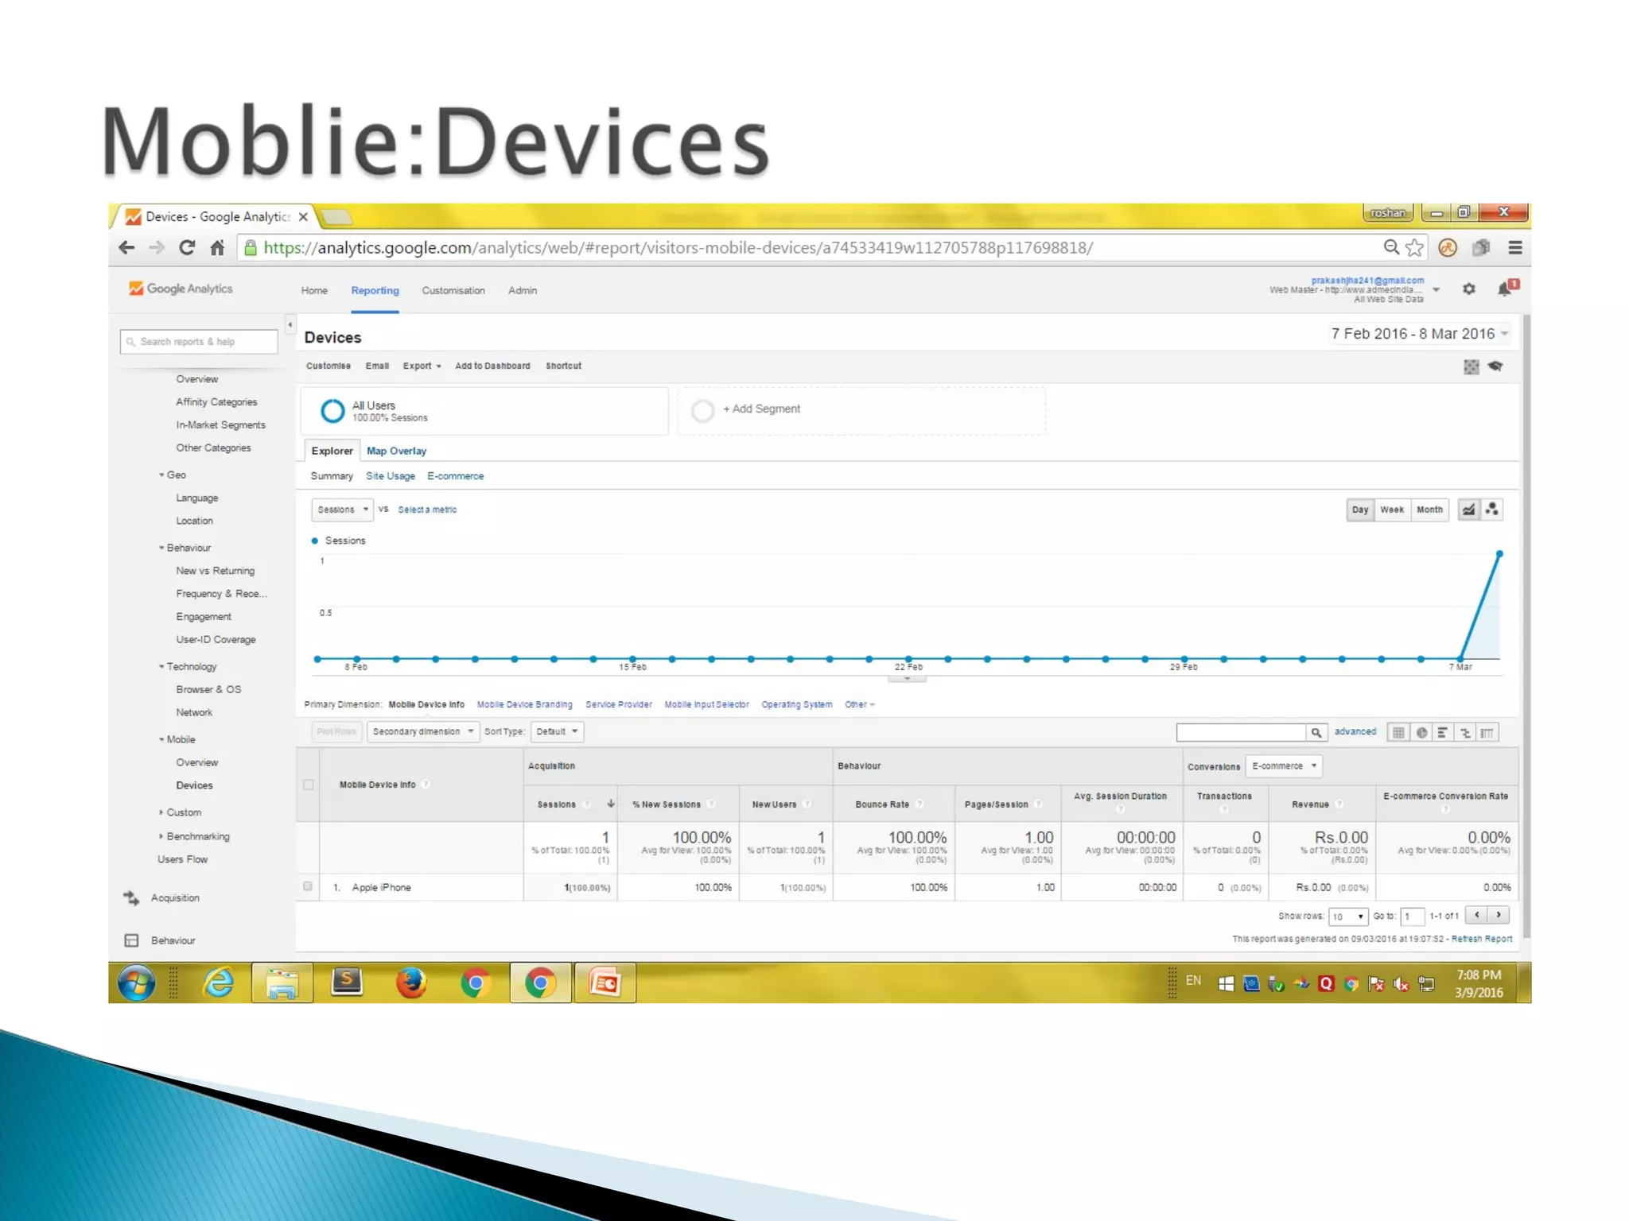Screen dimensions: 1629x1221
Task: Click the line chart view icon
Action: [x=1468, y=510]
